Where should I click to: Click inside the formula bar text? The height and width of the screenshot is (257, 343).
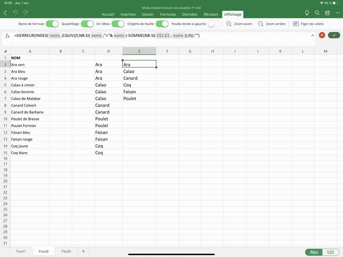click(107, 35)
